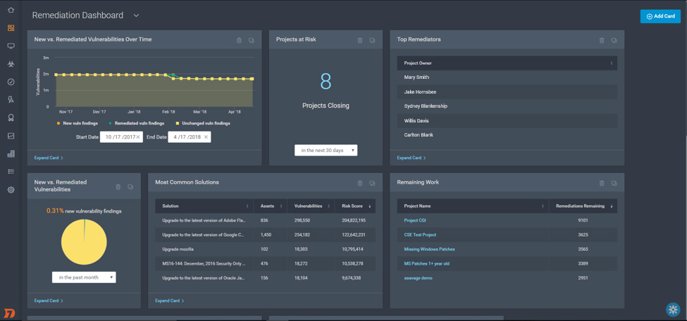
Task: Open the Remediation Dashboard title dropdown
Action: point(136,15)
